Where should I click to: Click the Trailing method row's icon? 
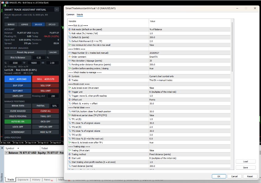[70, 154]
